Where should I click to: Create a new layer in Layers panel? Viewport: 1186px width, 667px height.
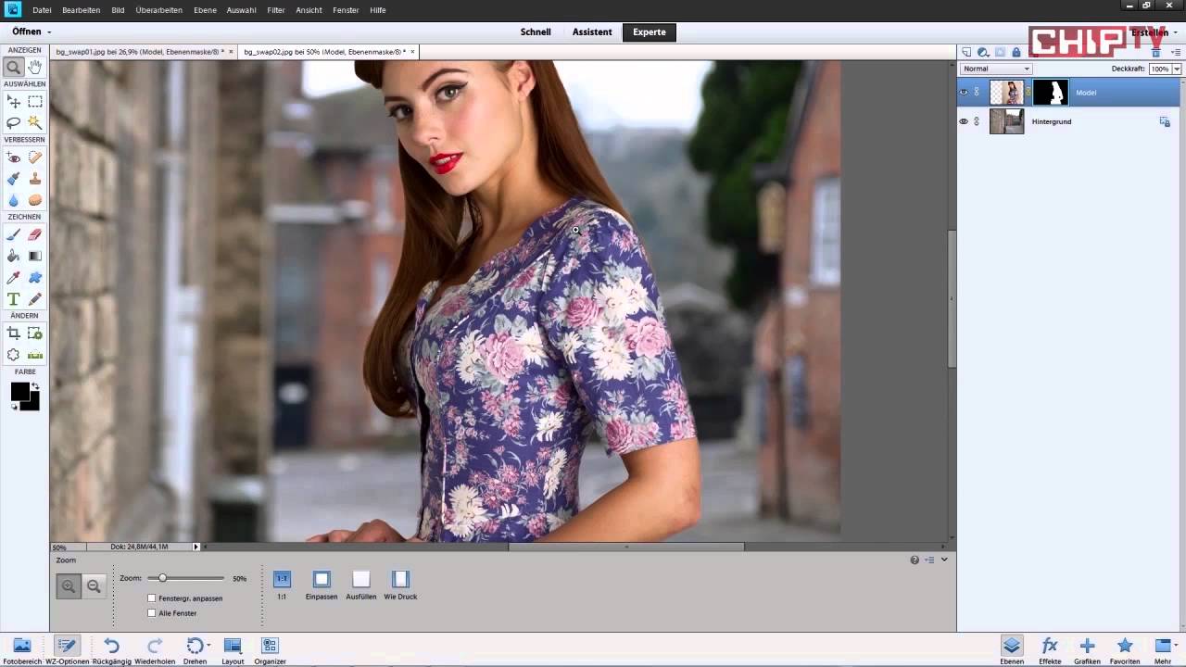point(966,53)
